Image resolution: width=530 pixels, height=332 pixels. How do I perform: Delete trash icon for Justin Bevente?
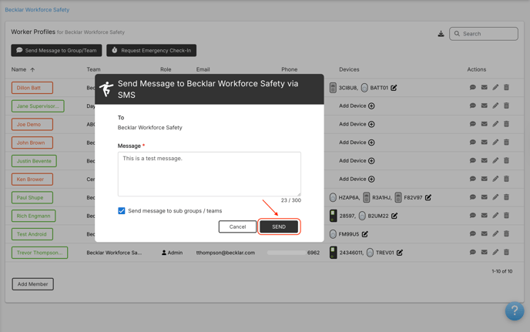point(506,160)
